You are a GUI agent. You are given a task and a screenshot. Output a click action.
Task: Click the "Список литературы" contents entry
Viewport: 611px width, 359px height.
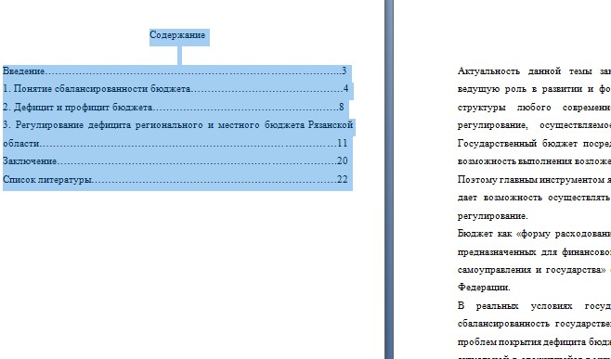click(175, 180)
